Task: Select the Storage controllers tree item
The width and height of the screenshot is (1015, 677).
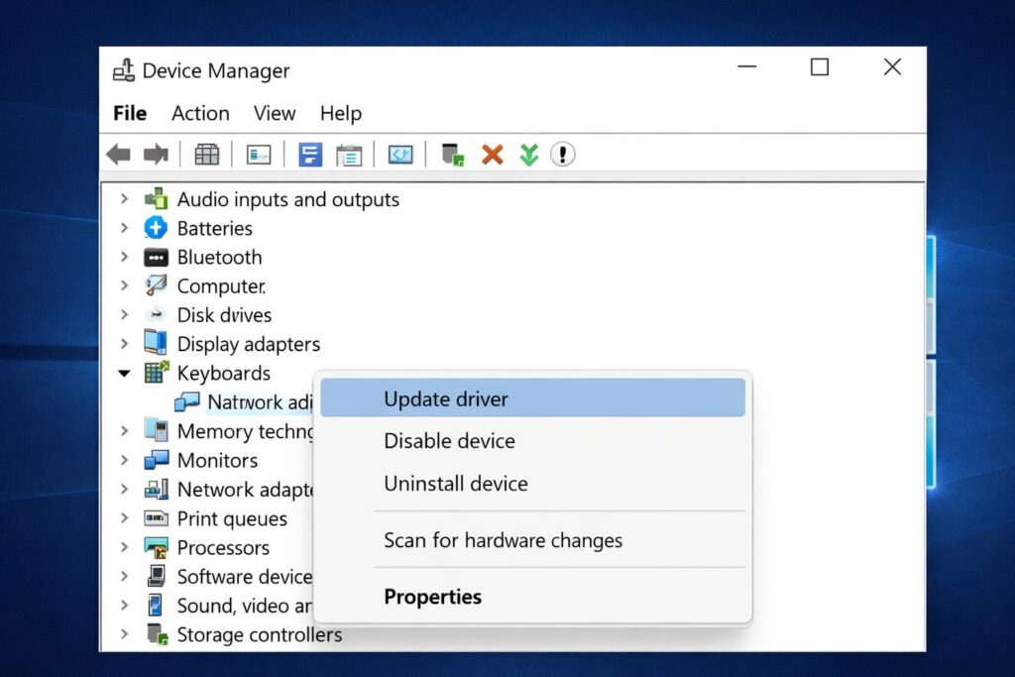Action: pos(259,634)
